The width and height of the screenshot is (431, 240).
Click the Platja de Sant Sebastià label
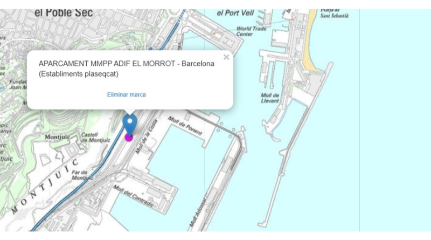pos(335,13)
